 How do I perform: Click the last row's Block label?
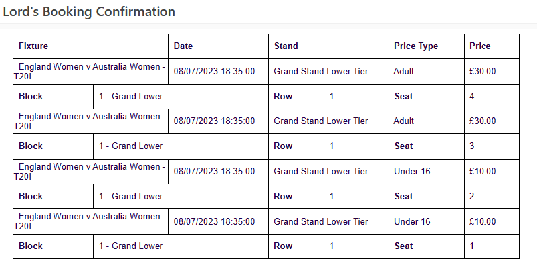coord(53,246)
